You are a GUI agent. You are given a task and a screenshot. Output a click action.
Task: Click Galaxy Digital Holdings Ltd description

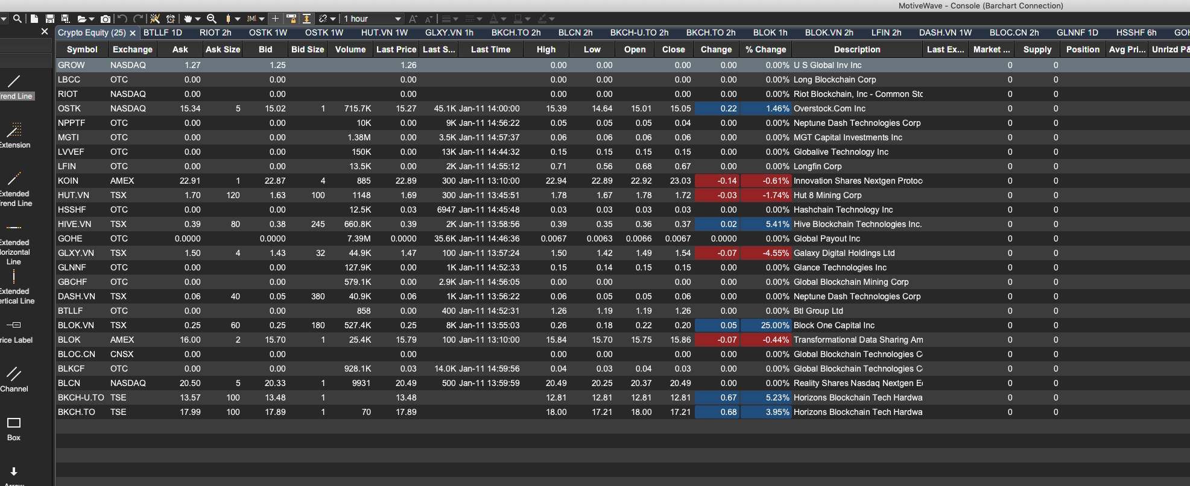pos(844,253)
